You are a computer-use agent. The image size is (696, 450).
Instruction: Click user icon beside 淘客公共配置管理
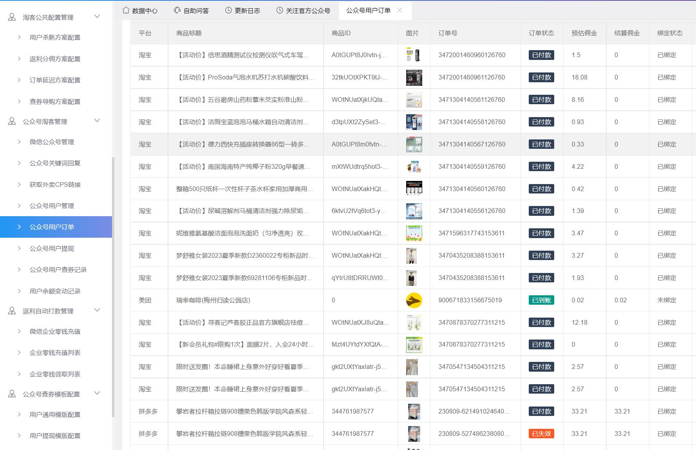(x=12, y=17)
